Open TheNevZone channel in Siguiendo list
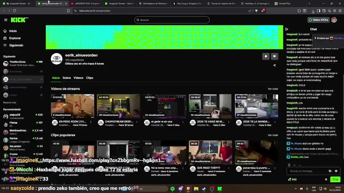344x193 pixels. 23,64
